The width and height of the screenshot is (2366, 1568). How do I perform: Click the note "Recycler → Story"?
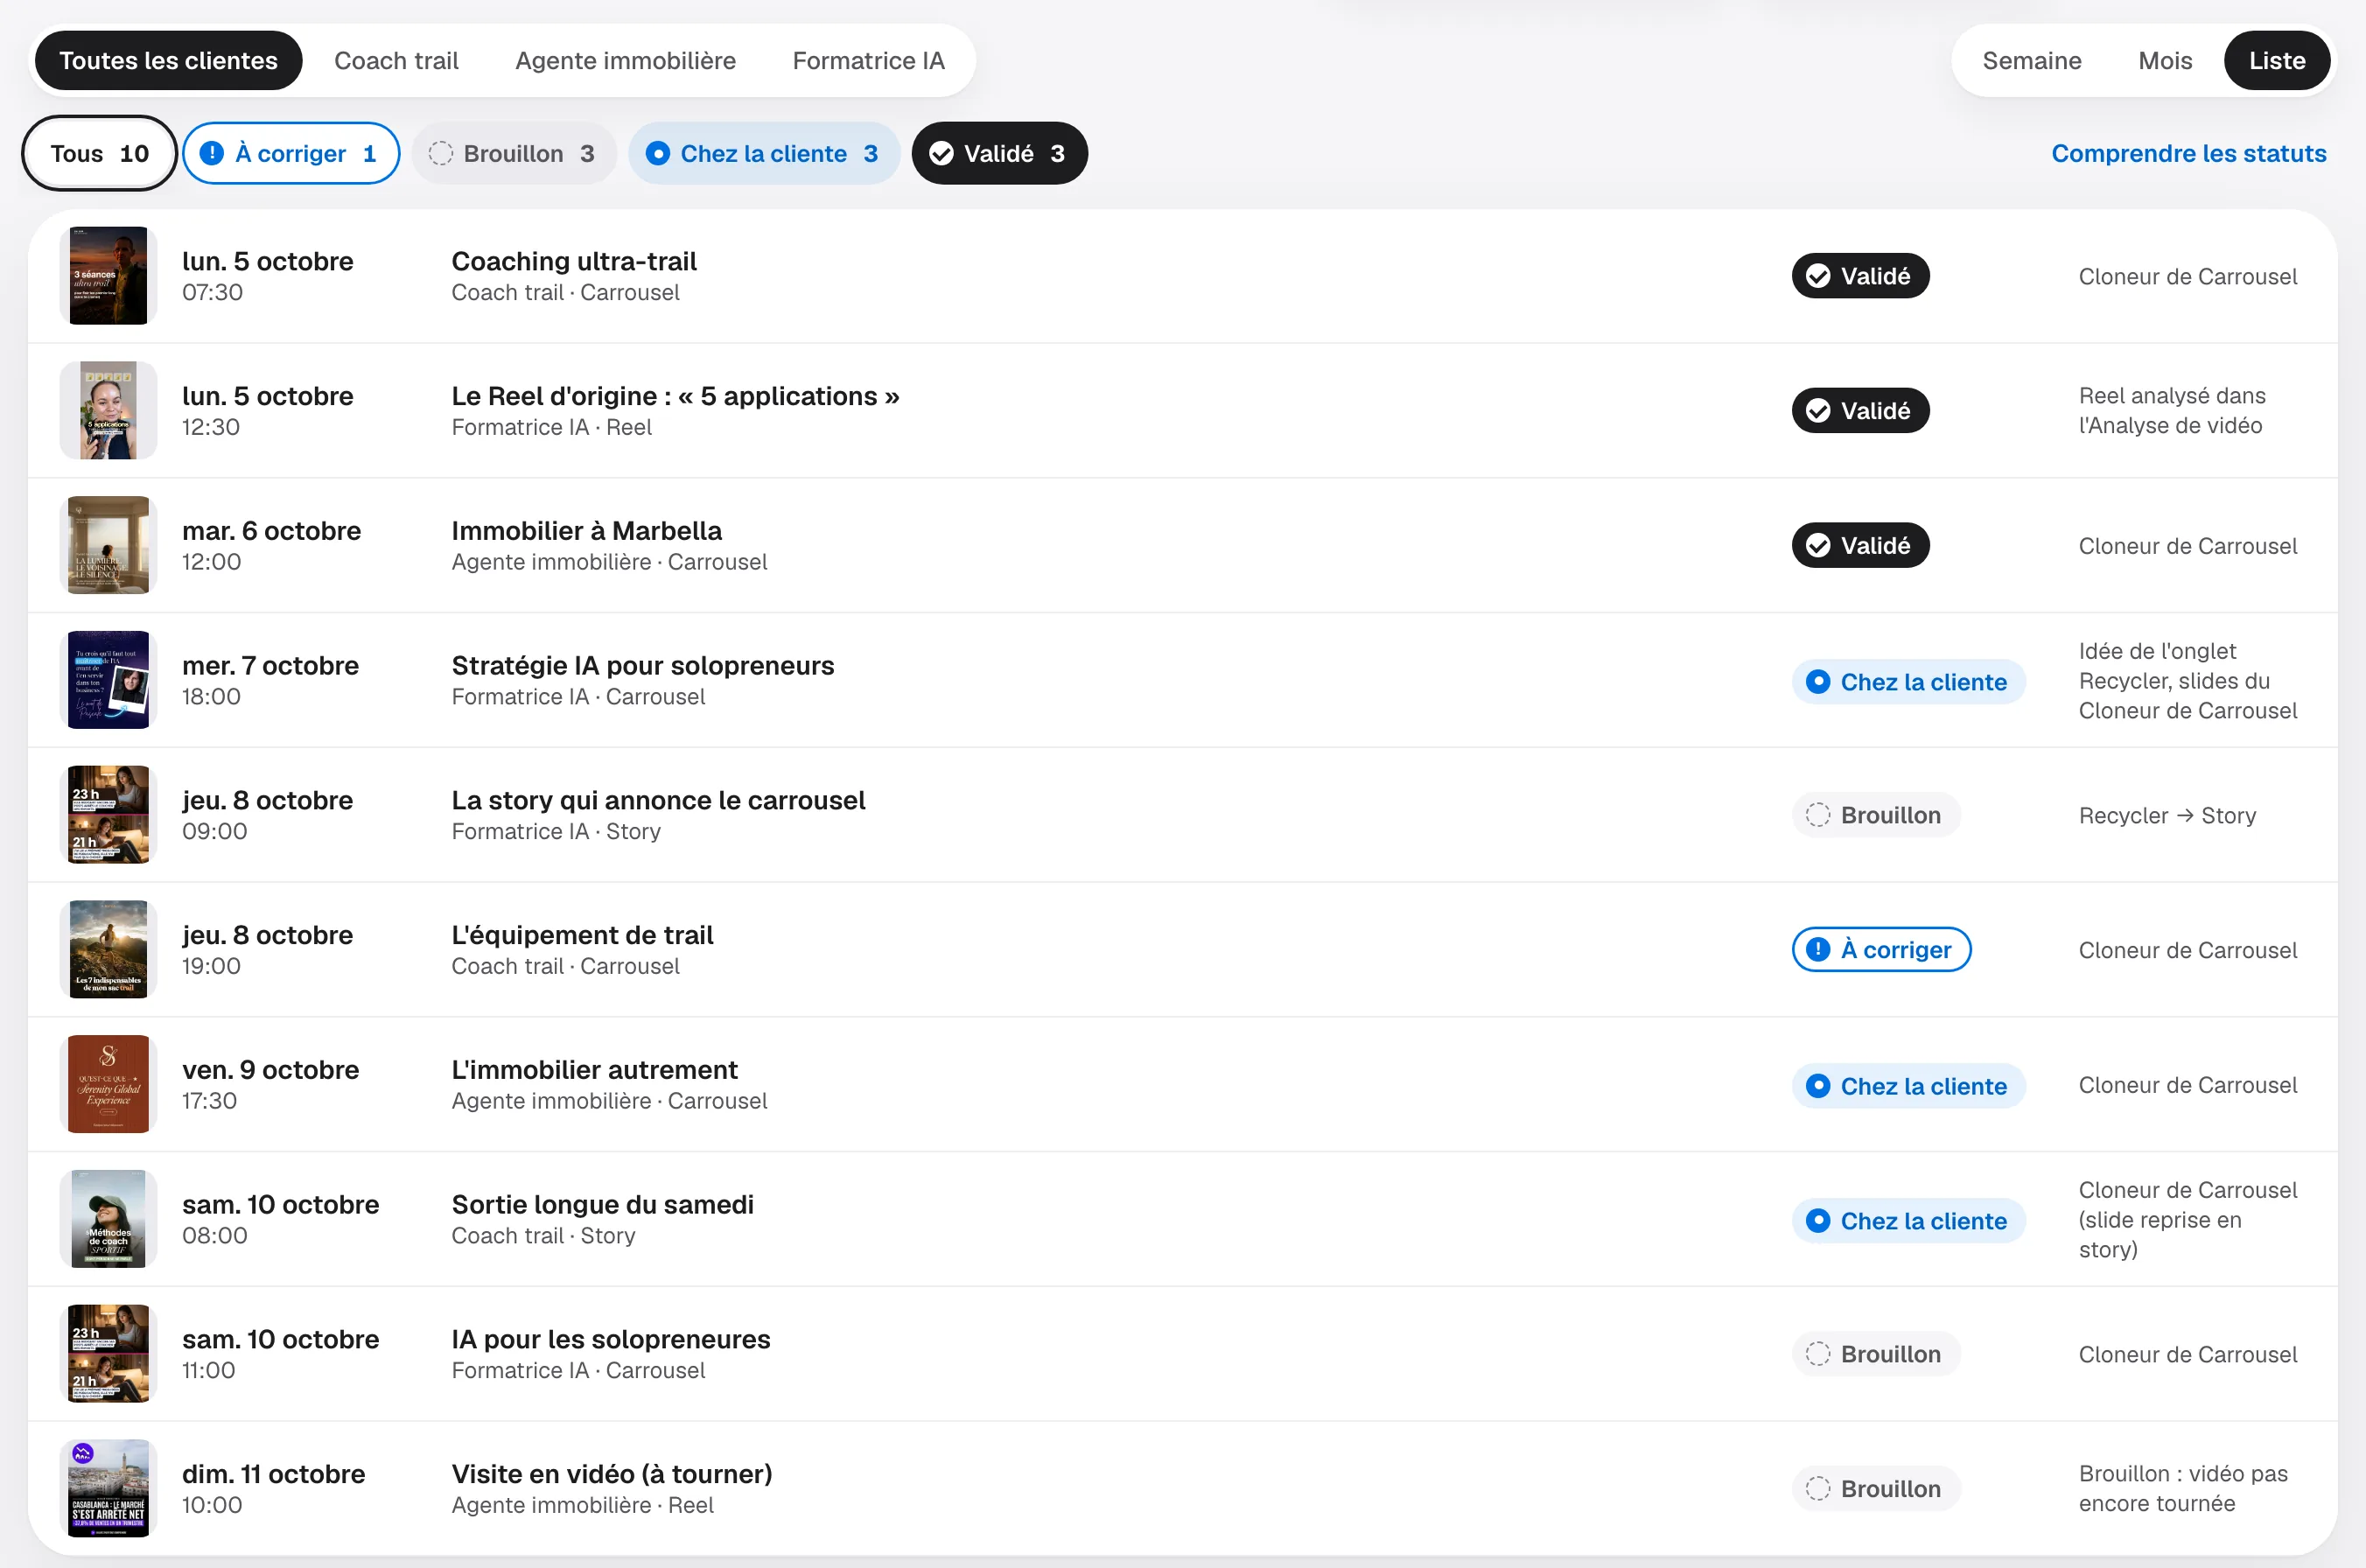[2167, 815]
